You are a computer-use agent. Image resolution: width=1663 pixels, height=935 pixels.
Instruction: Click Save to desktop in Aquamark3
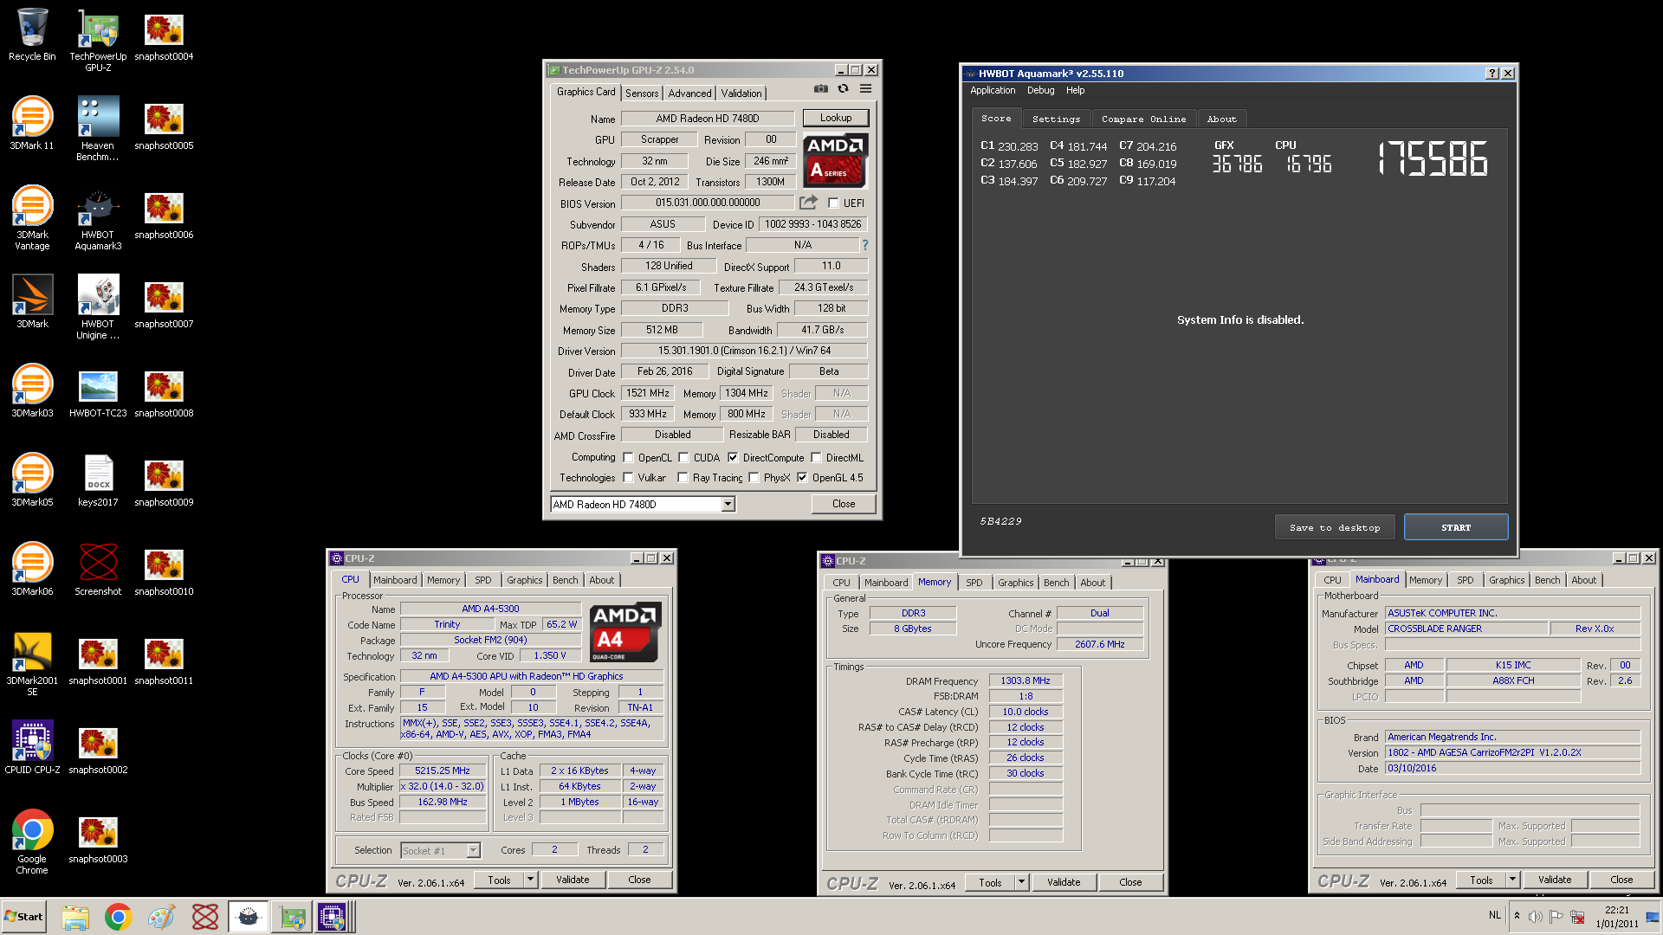pos(1334,527)
